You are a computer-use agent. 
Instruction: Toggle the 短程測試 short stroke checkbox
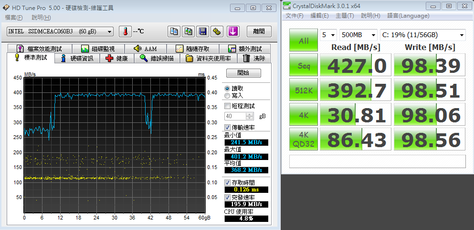coord(227,106)
